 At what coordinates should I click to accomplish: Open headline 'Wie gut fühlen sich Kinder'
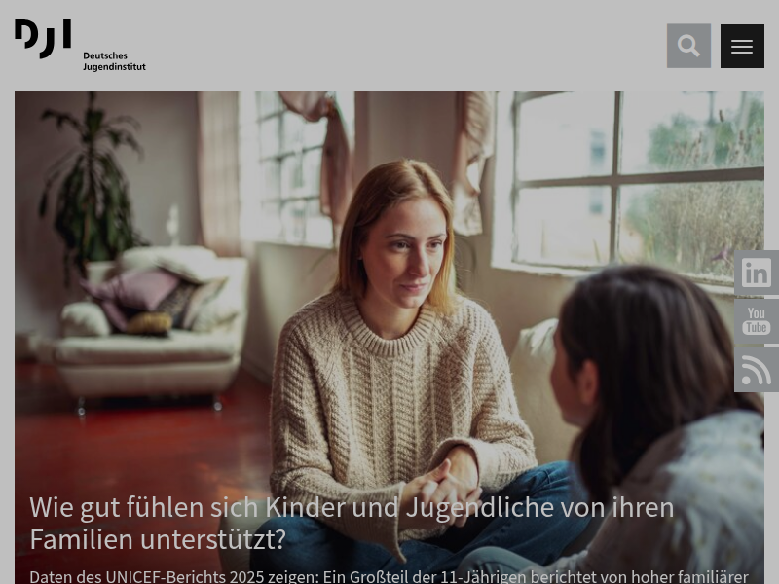coord(352,524)
